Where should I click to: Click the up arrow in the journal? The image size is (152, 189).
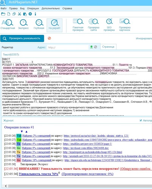coord(26,132)
